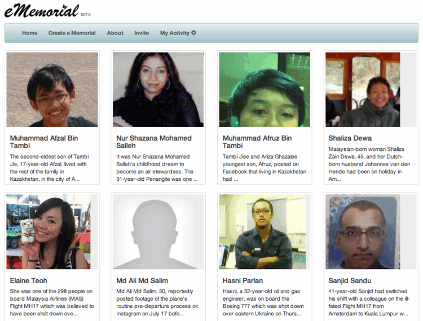Click the Hasni Parlan name heading
This screenshot has height=321, width=423.
coord(243,281)
